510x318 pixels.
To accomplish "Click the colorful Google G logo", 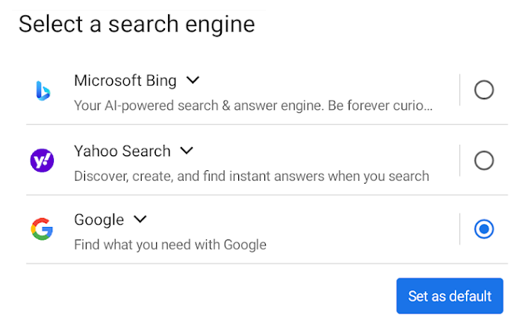I will pos(42,229).
